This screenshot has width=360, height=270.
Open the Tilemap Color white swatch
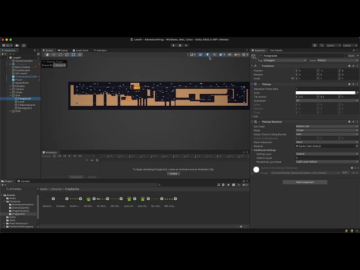325,93
